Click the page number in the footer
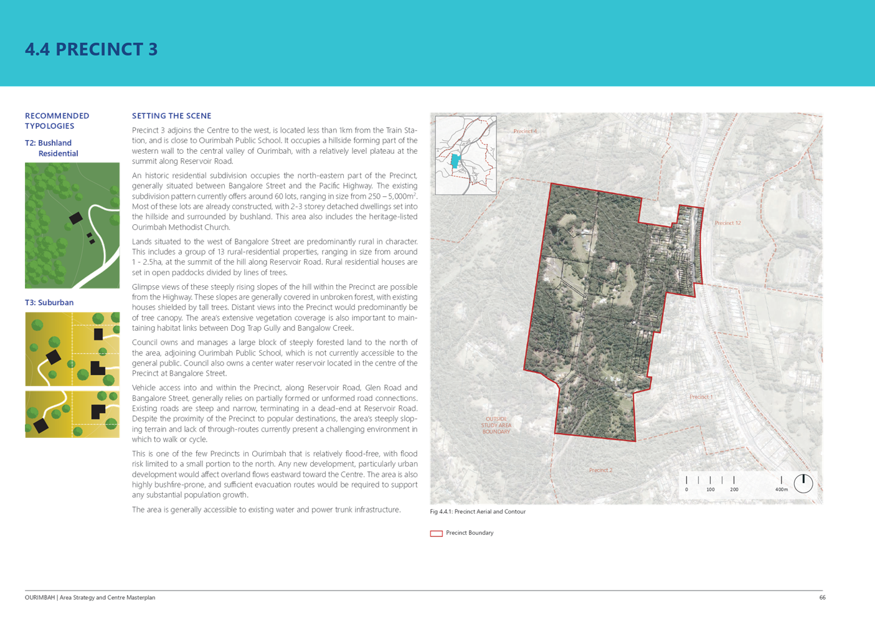Screen dimensions: 875x619 [821, 597]
